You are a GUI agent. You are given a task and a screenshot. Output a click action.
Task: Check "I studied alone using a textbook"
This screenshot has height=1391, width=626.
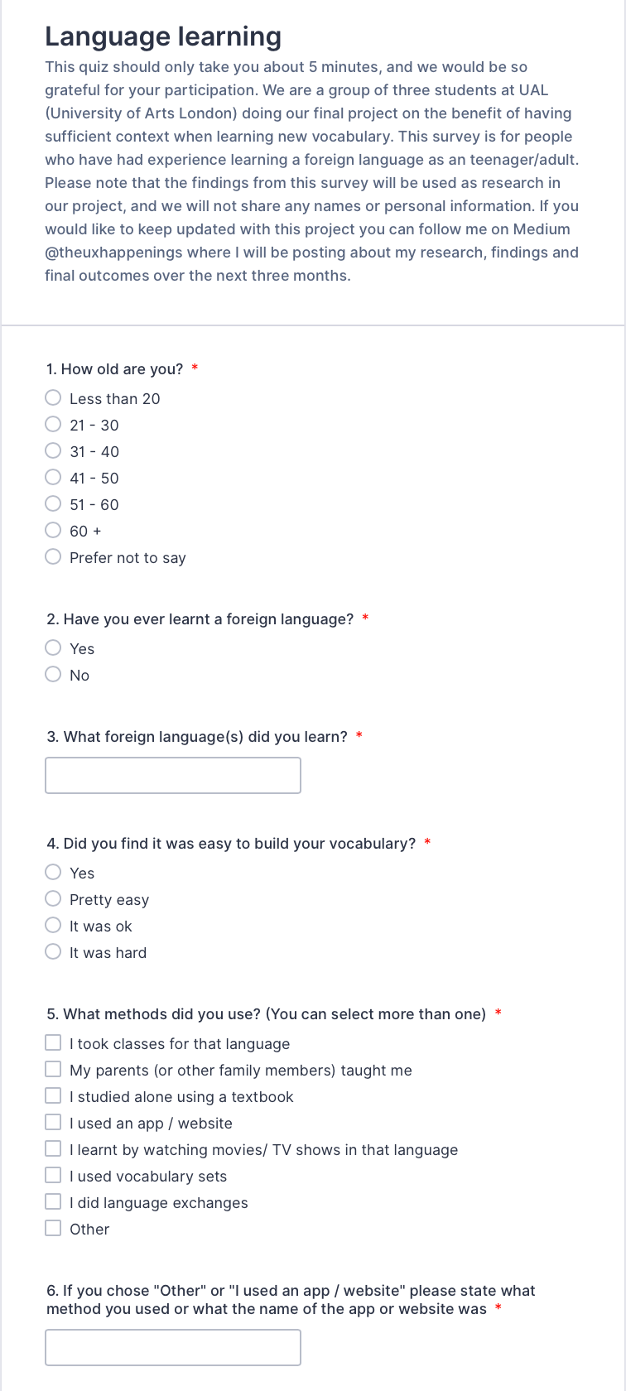53,1096
